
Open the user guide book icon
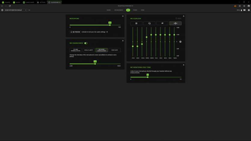click(x=244, y=10)
